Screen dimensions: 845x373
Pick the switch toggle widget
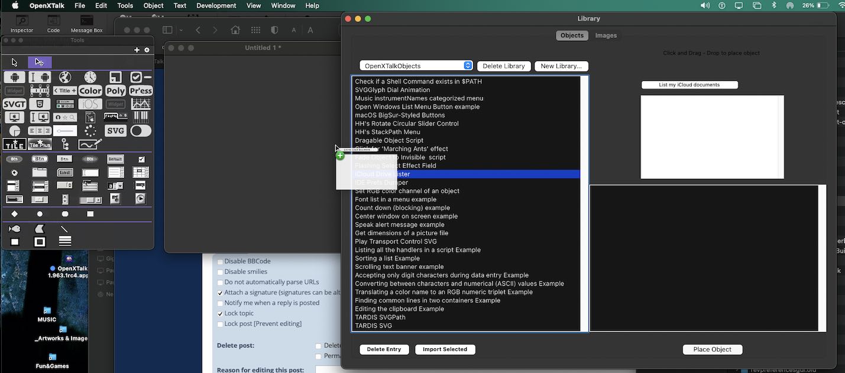coord(141,131)
